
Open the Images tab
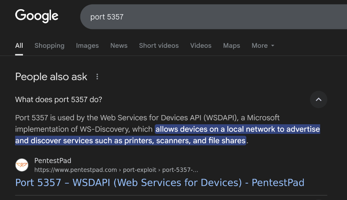tap(87, 46)
